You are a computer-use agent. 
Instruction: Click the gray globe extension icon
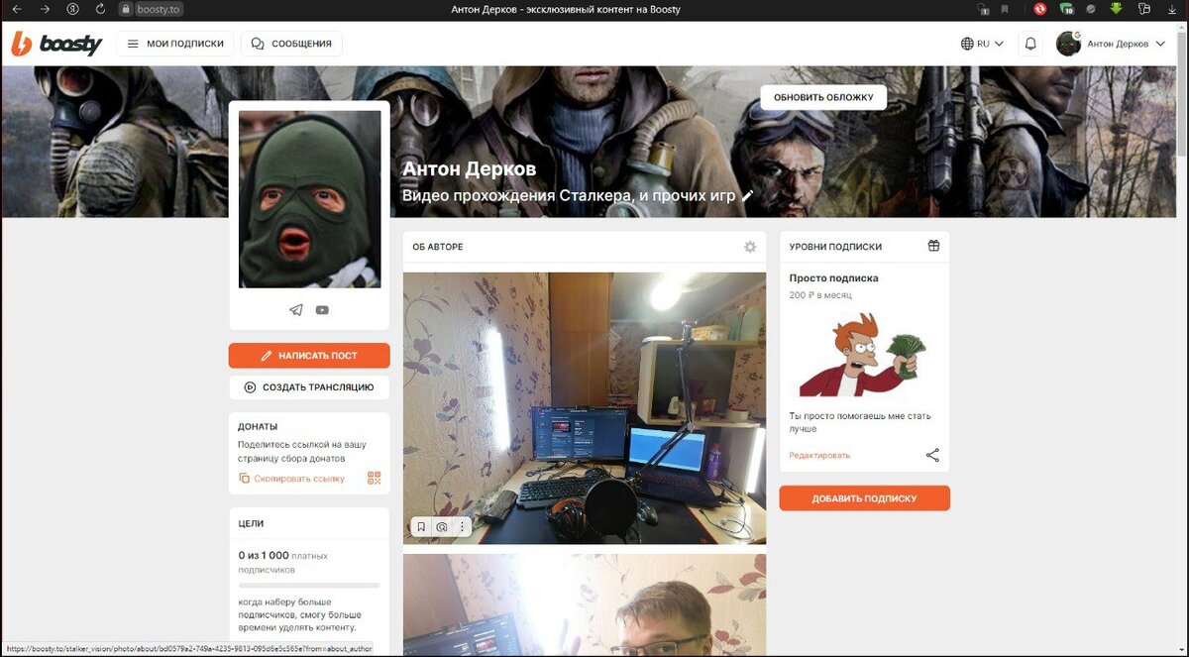pos(1091,9)
